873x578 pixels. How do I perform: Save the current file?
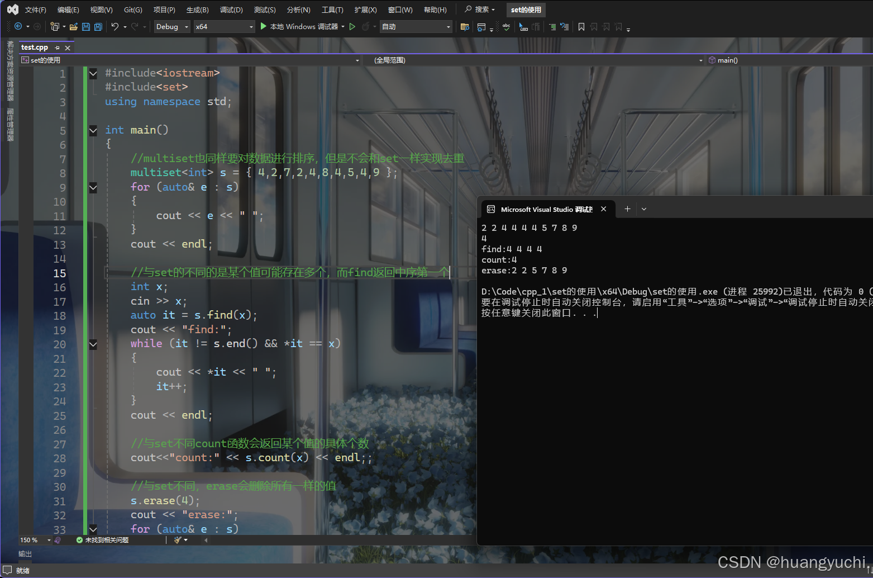click(x=85, y=26)
